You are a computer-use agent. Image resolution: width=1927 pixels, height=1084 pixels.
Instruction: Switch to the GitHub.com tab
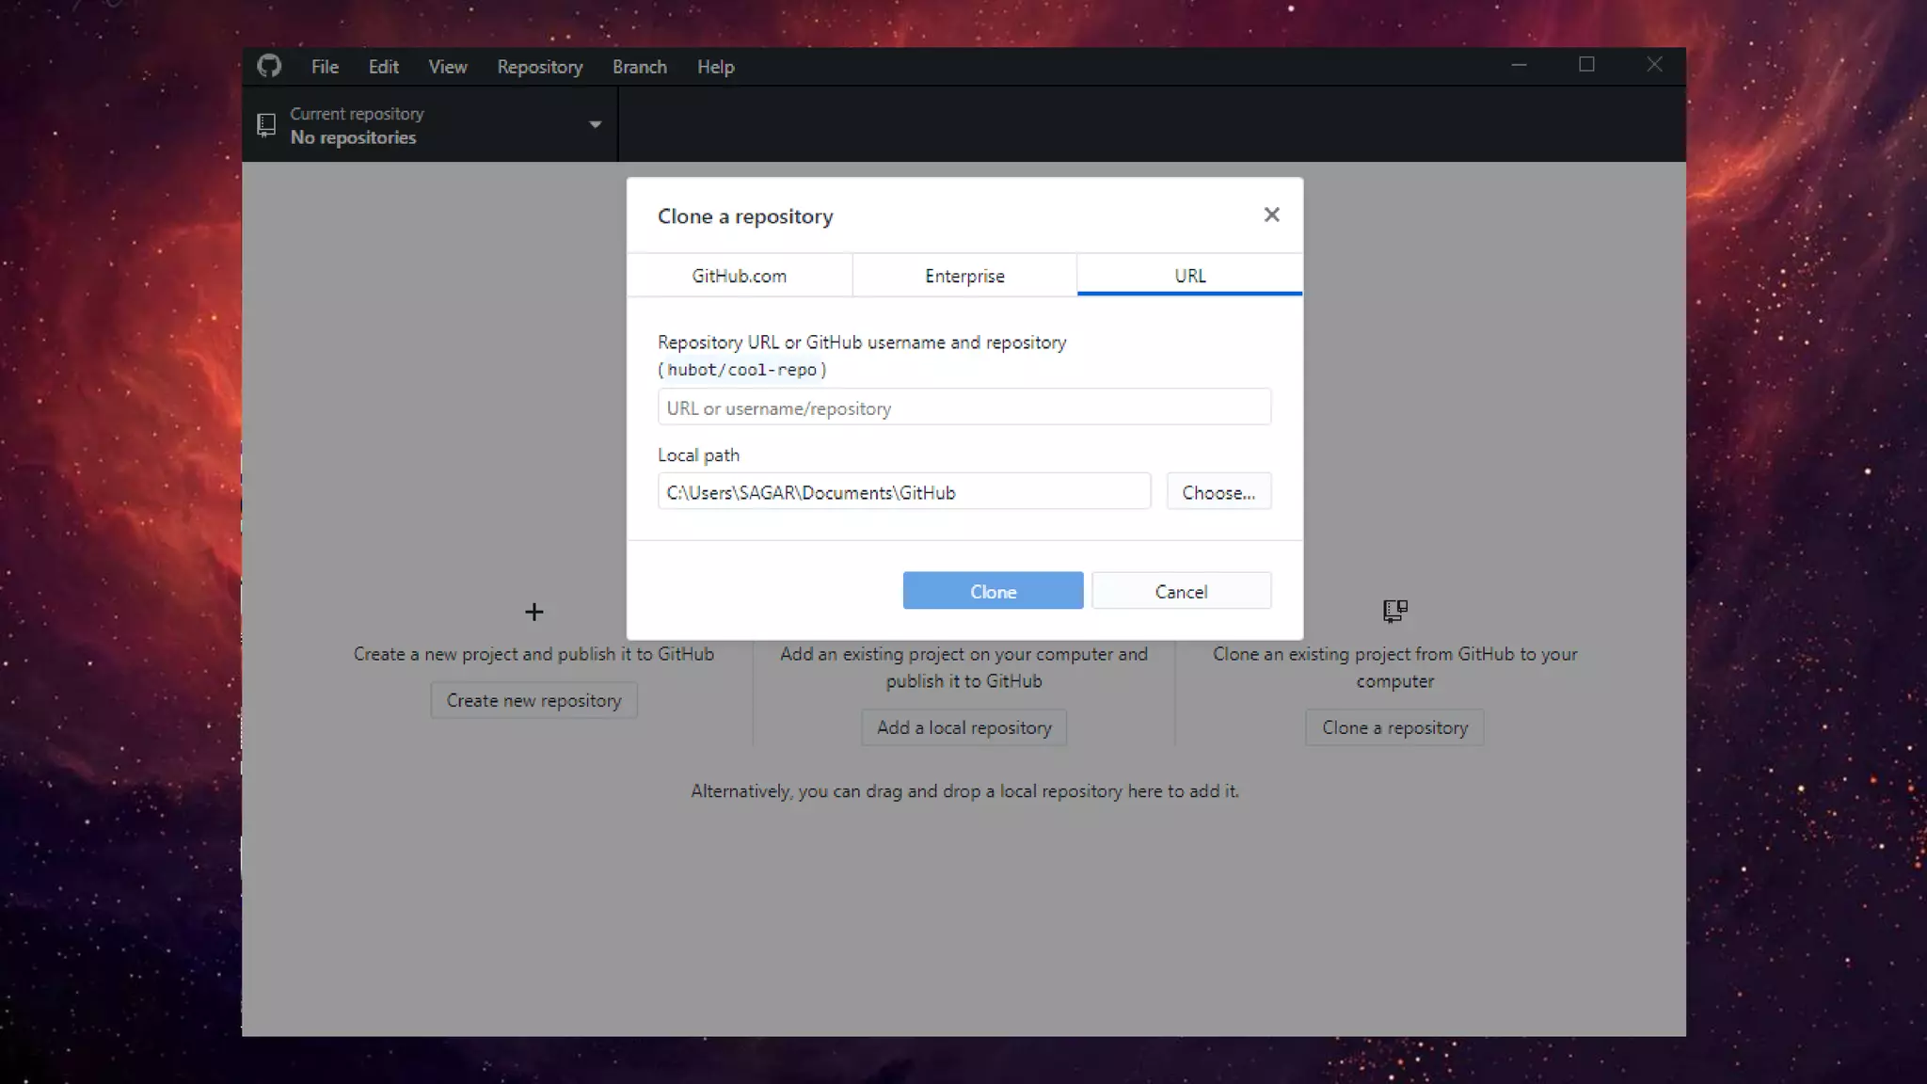click(739, 276)
